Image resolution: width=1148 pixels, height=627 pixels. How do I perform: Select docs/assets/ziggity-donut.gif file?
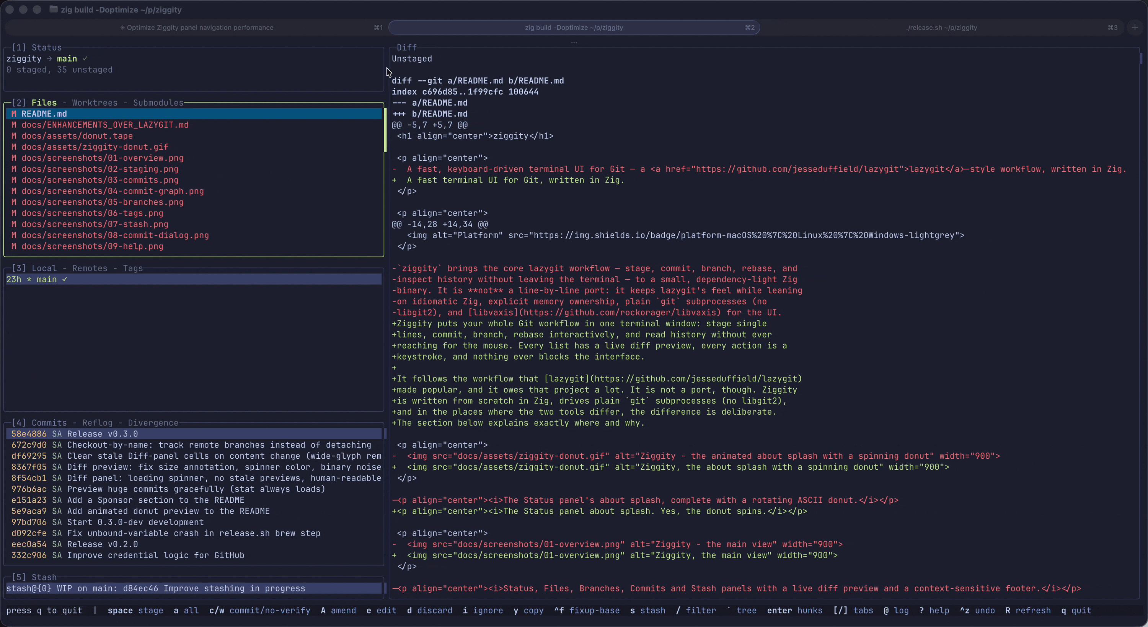coord(194,147)
